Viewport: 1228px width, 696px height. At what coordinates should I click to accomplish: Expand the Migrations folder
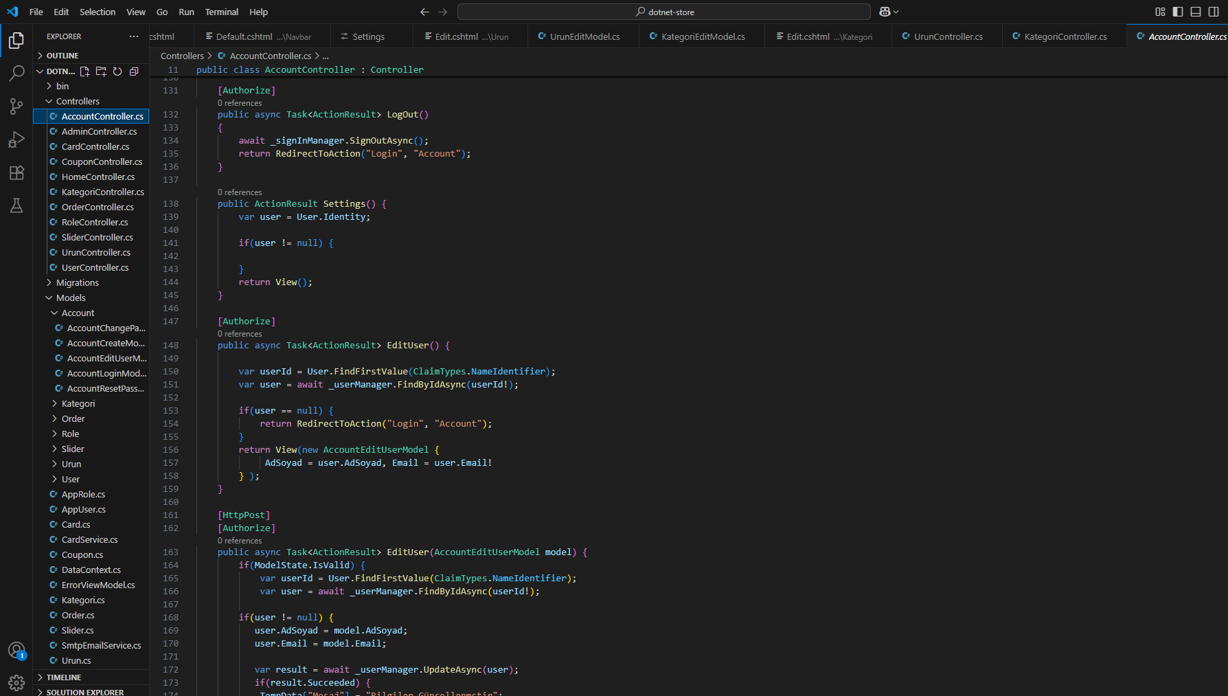coord(91,282)
